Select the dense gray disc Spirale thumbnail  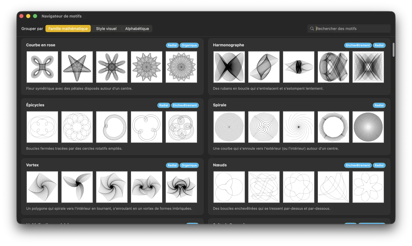pyautogui.click(x=368, y=127)
